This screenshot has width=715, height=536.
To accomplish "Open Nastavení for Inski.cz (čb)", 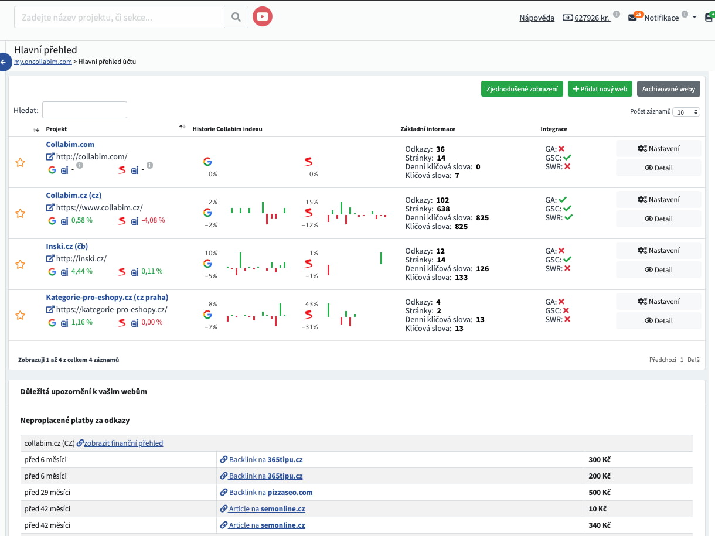I will (x=659, y=251).
